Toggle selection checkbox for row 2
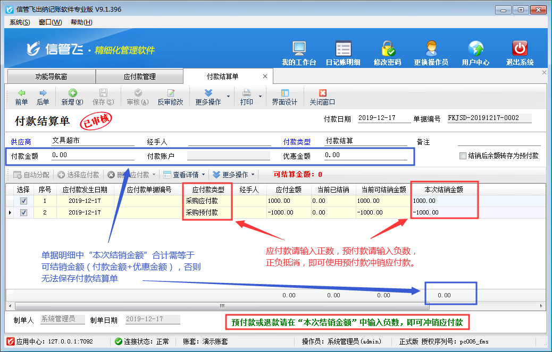The height and width of the screenshot is (352, 552). click(x=23, y=212)
